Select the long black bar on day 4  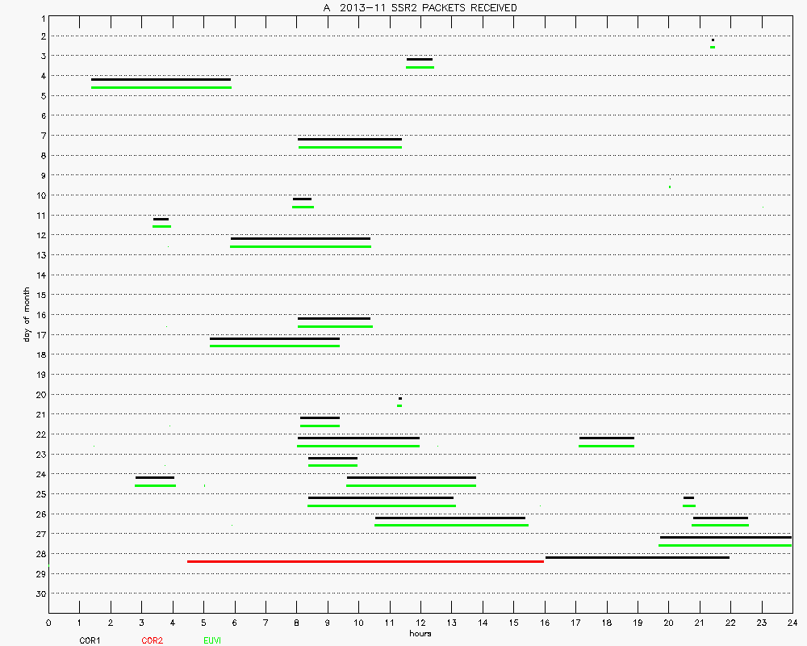[161, 79]
